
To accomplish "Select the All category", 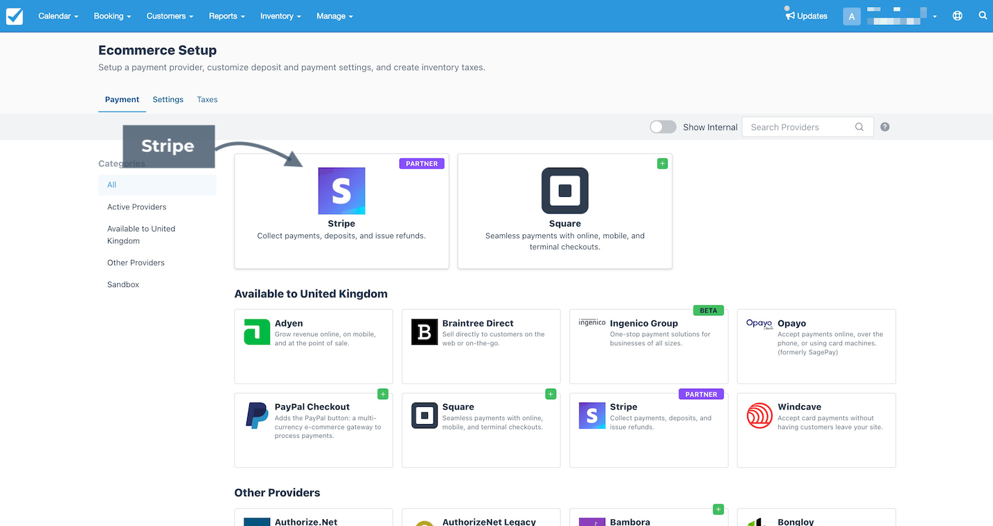I will tap(157, 185).
